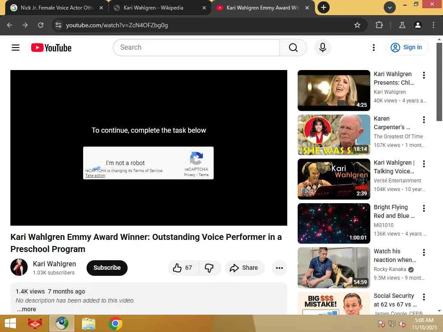Open Chrome three-dot menu
This screenshot has width=443, height=332.
click(433, 25)
